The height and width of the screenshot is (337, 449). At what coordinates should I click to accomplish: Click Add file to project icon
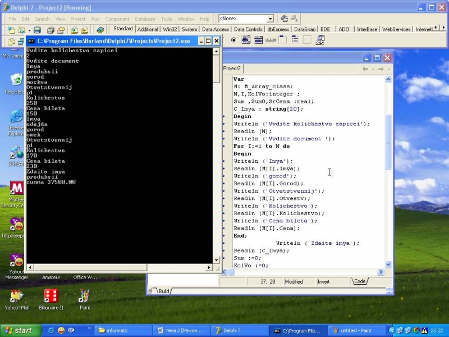click(74, 30)
